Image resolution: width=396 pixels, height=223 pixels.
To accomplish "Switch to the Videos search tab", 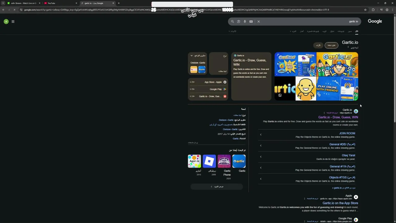I will (341, 31).
